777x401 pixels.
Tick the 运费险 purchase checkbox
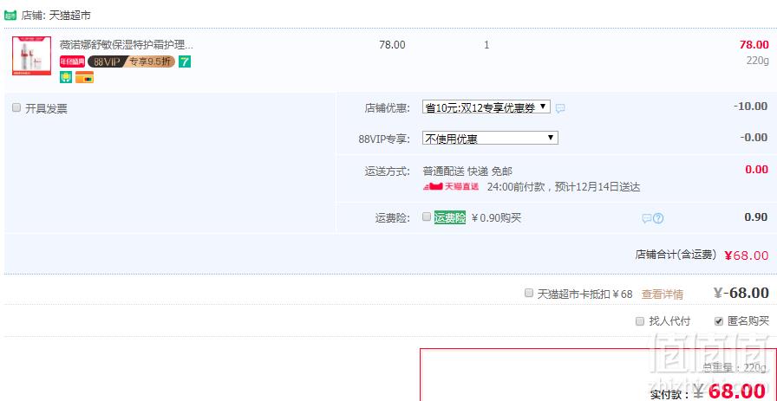pos(427,217)
